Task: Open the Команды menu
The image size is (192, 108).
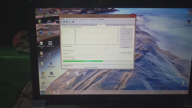Action: tap(75, 19)
